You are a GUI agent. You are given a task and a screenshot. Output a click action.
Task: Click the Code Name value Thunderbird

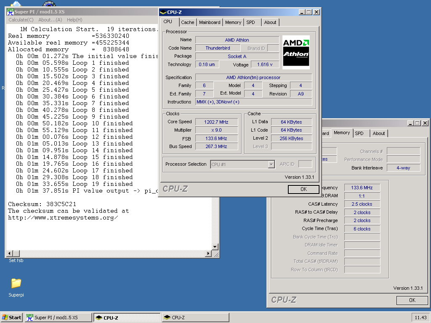coord(218,48)
